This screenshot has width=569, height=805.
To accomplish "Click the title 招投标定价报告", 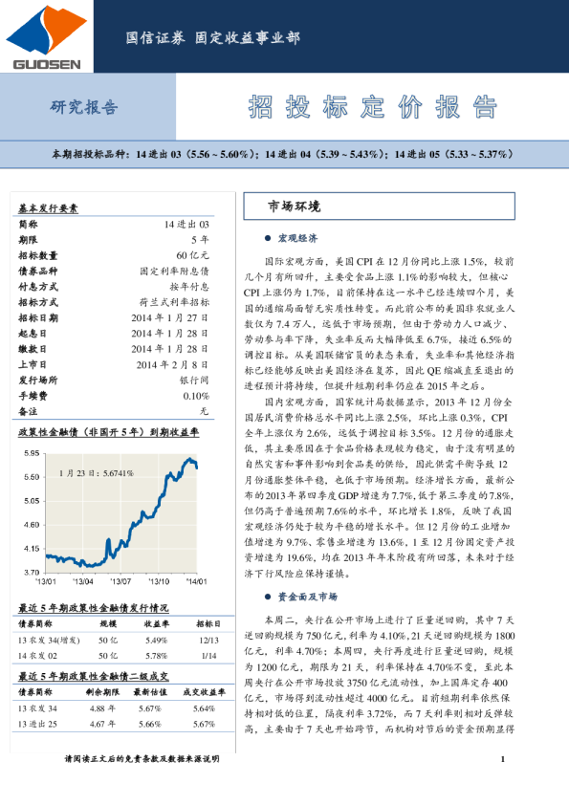I will coord(373,107).
